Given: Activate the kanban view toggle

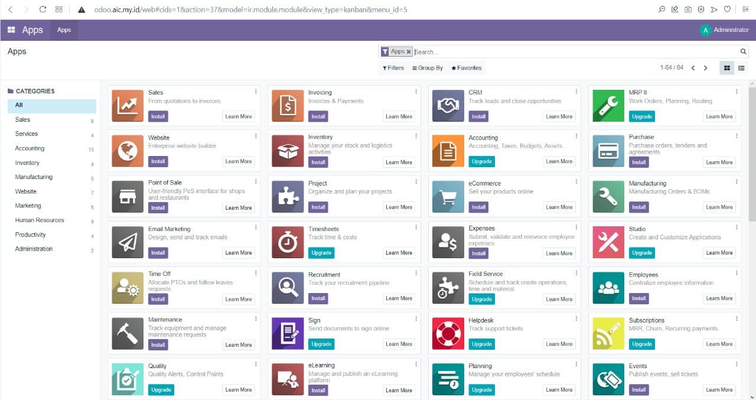Looking at the screenshot, I should [x=726, y=68].
